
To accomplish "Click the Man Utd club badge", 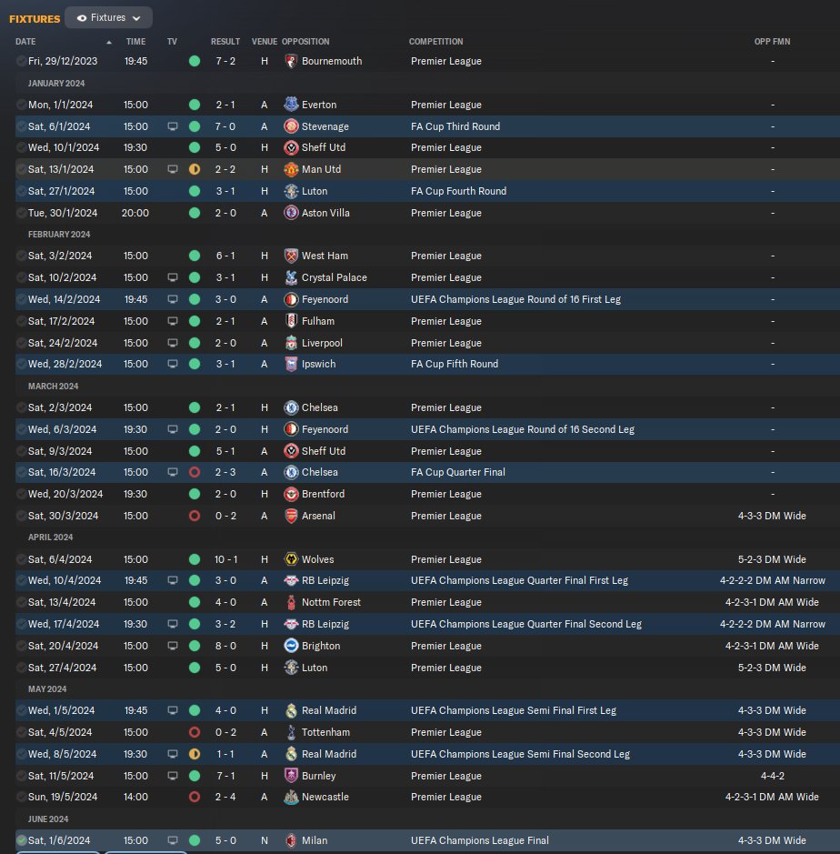I will (x=291, y=169).
